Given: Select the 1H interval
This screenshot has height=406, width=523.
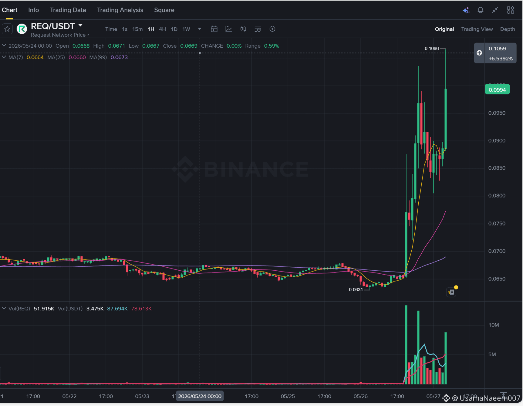Looking at the screenshot, I should tap(151, 29).
